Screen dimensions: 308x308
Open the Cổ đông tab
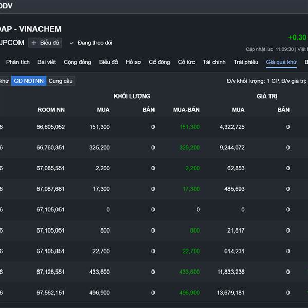160,62
